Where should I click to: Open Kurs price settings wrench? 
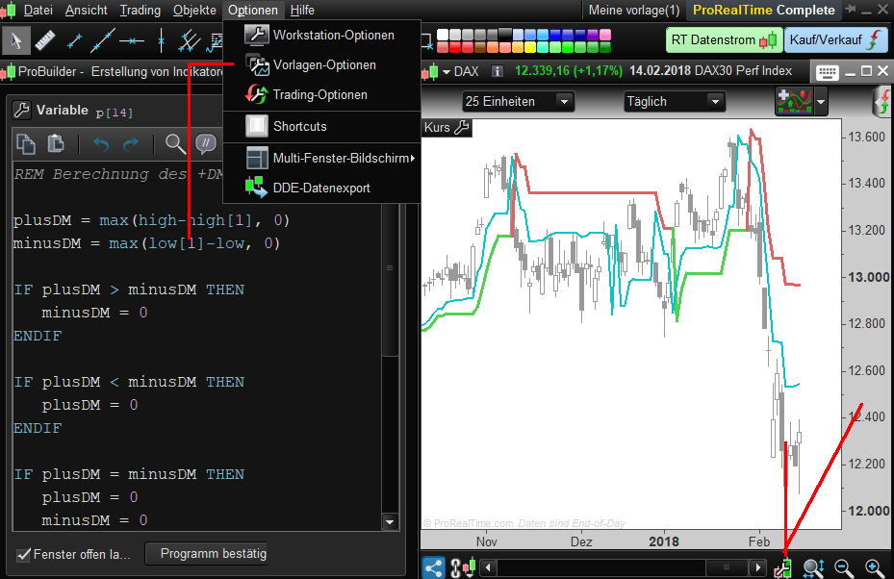(462, 128)
